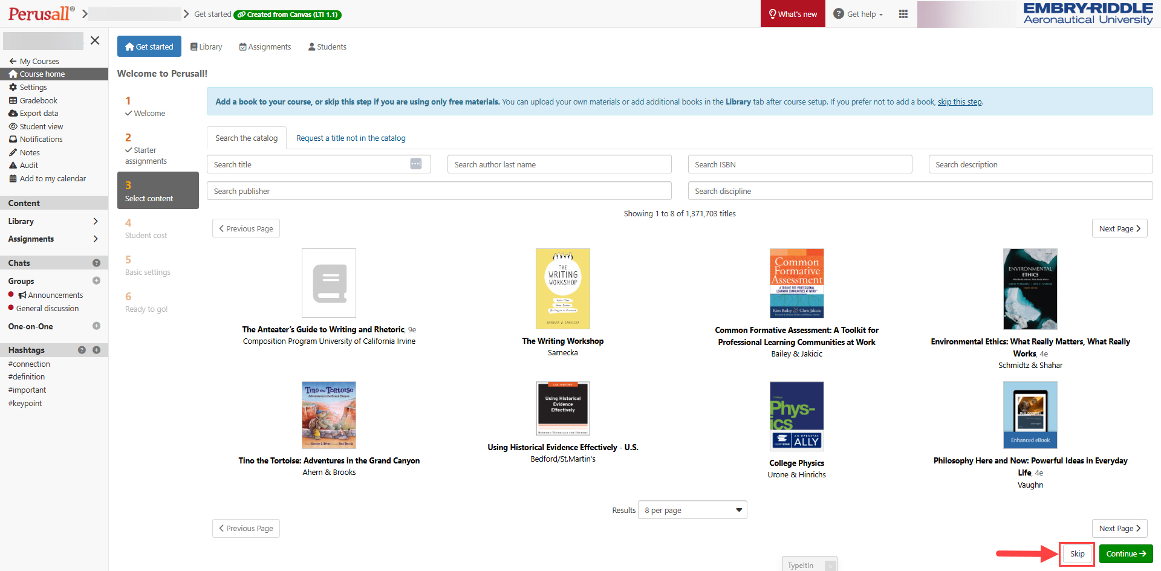
Task: Select Search the catalog tab
Action: pyautogui.click(x=246, y=138)
